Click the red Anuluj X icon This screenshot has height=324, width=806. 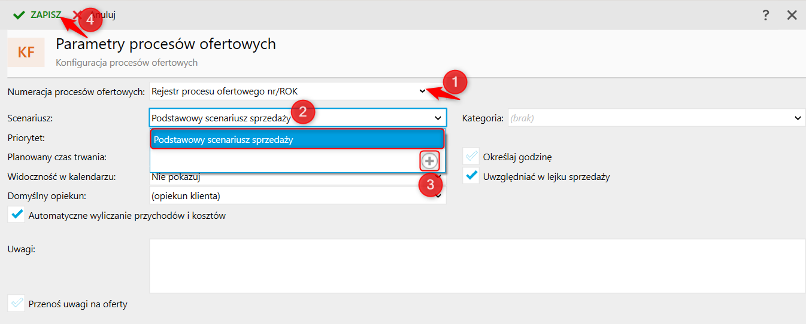[x=77, y=15]
